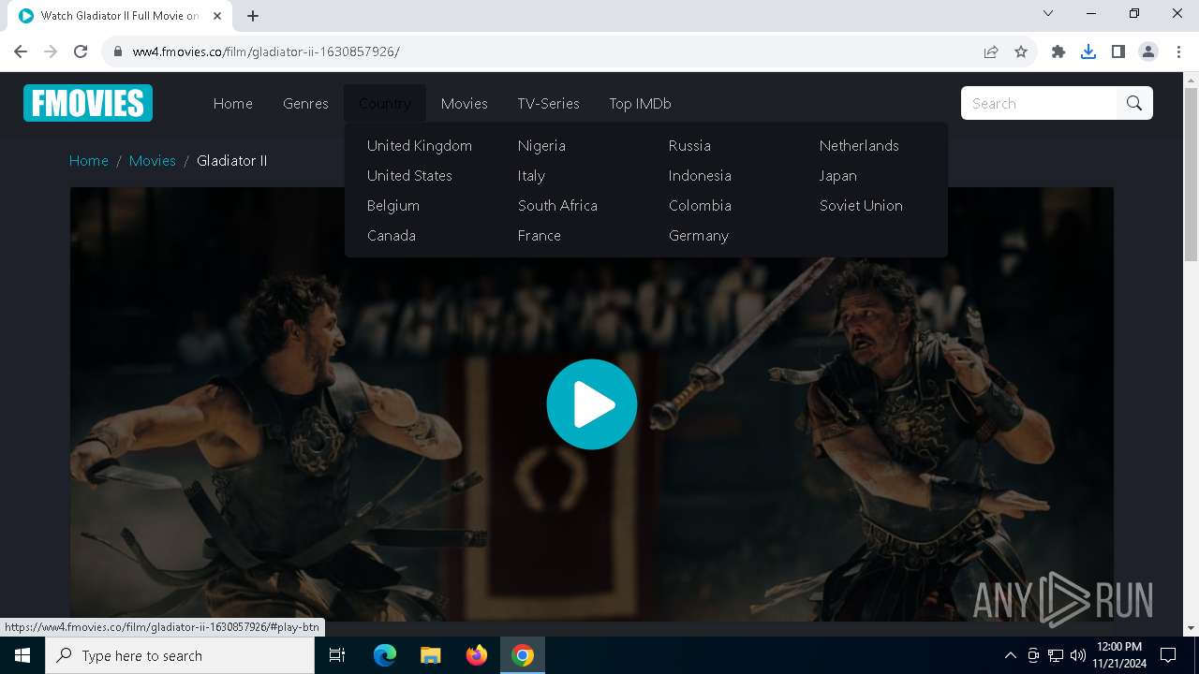Open taskbar clock and date

click(1118, 655)
